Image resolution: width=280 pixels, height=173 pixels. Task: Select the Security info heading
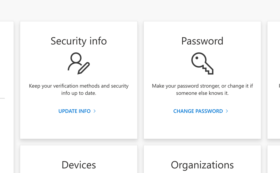click(x=79, y=41)
